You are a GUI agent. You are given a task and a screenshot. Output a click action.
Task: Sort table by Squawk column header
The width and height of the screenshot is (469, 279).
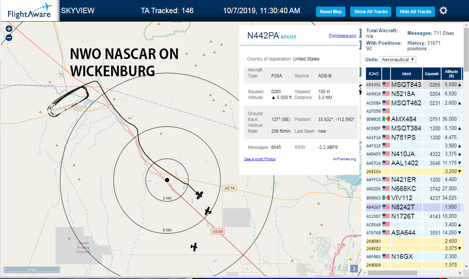pyautogui.click(x=432, y=74)
